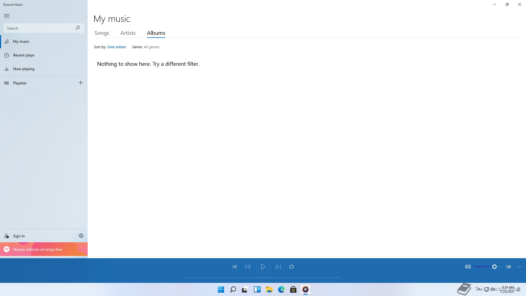
Task: Open Groove settings gear
Action: (x=81, y=236)
